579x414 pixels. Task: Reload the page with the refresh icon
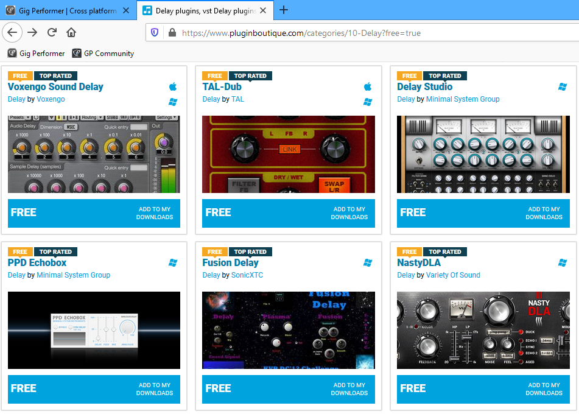52,32
